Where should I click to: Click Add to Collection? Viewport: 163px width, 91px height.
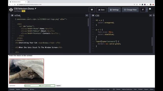coord(127,89)
